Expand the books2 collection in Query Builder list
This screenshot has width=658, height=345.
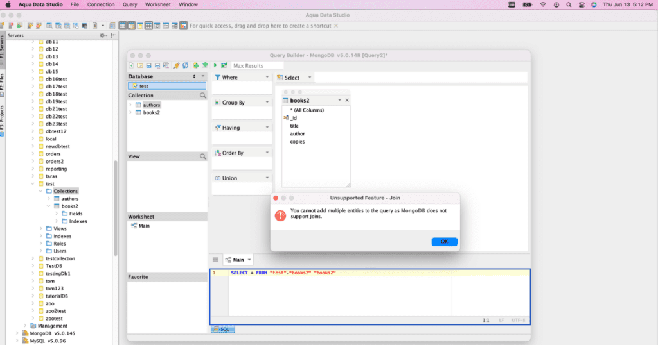(x=130, y=113)
